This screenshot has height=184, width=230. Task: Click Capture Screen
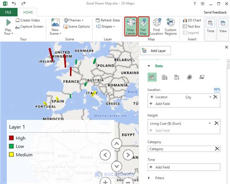coord(29,27)
